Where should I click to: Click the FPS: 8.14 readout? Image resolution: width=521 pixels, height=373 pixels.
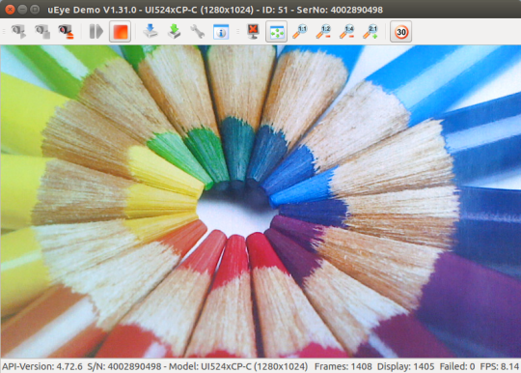pyautogui.click(x=500, y=366)
